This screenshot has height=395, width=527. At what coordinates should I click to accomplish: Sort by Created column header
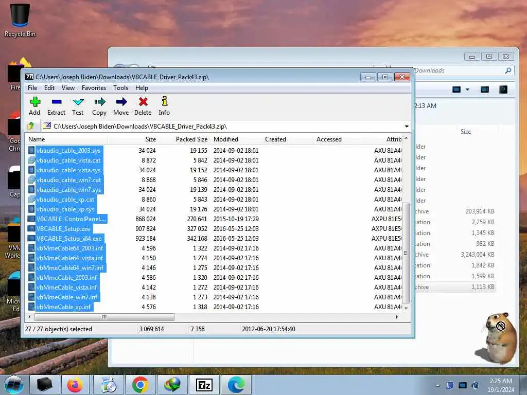tap(287, 139)
